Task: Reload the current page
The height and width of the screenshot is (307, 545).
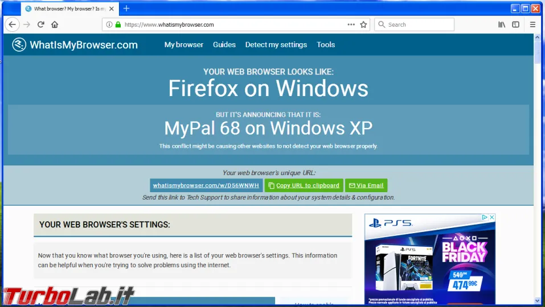Action: [40, 24]
